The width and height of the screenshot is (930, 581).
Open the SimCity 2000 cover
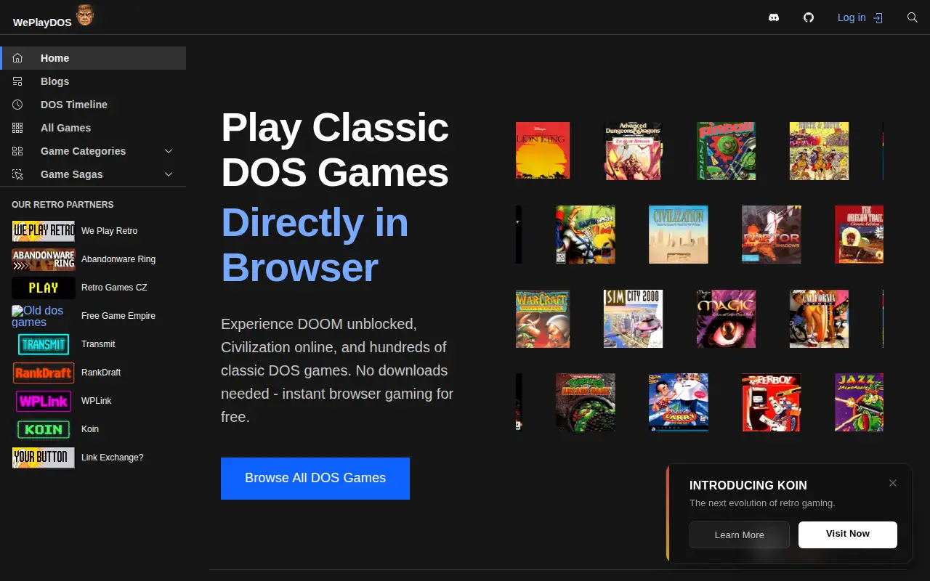coord(634,319)
